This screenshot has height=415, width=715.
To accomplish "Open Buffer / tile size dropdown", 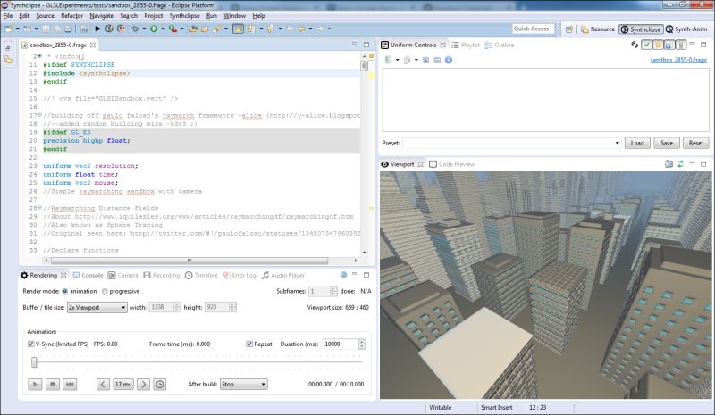I will pos(97,308).
